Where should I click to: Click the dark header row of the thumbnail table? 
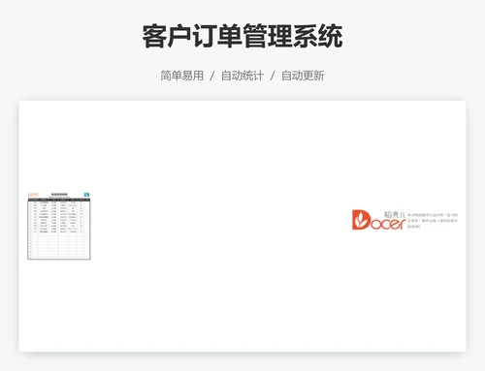pyautogui.click(x=59, y=200)
